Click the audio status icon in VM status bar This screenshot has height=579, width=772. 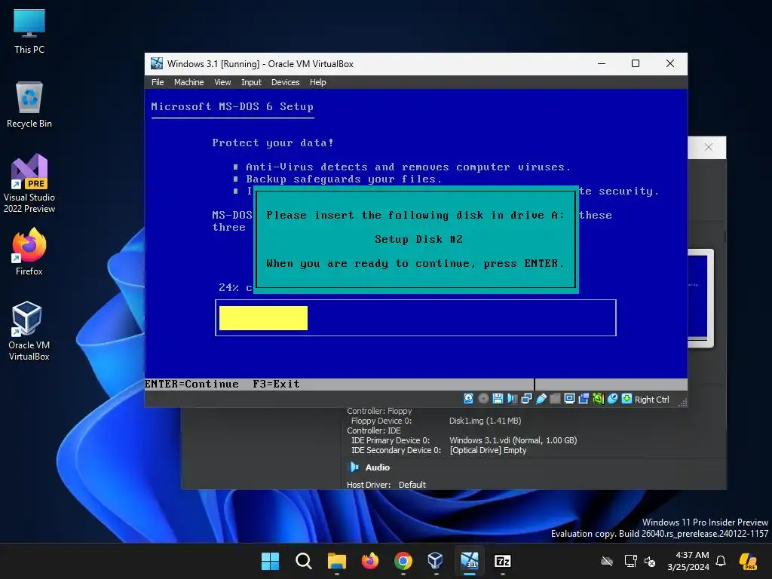click(512, 399)
